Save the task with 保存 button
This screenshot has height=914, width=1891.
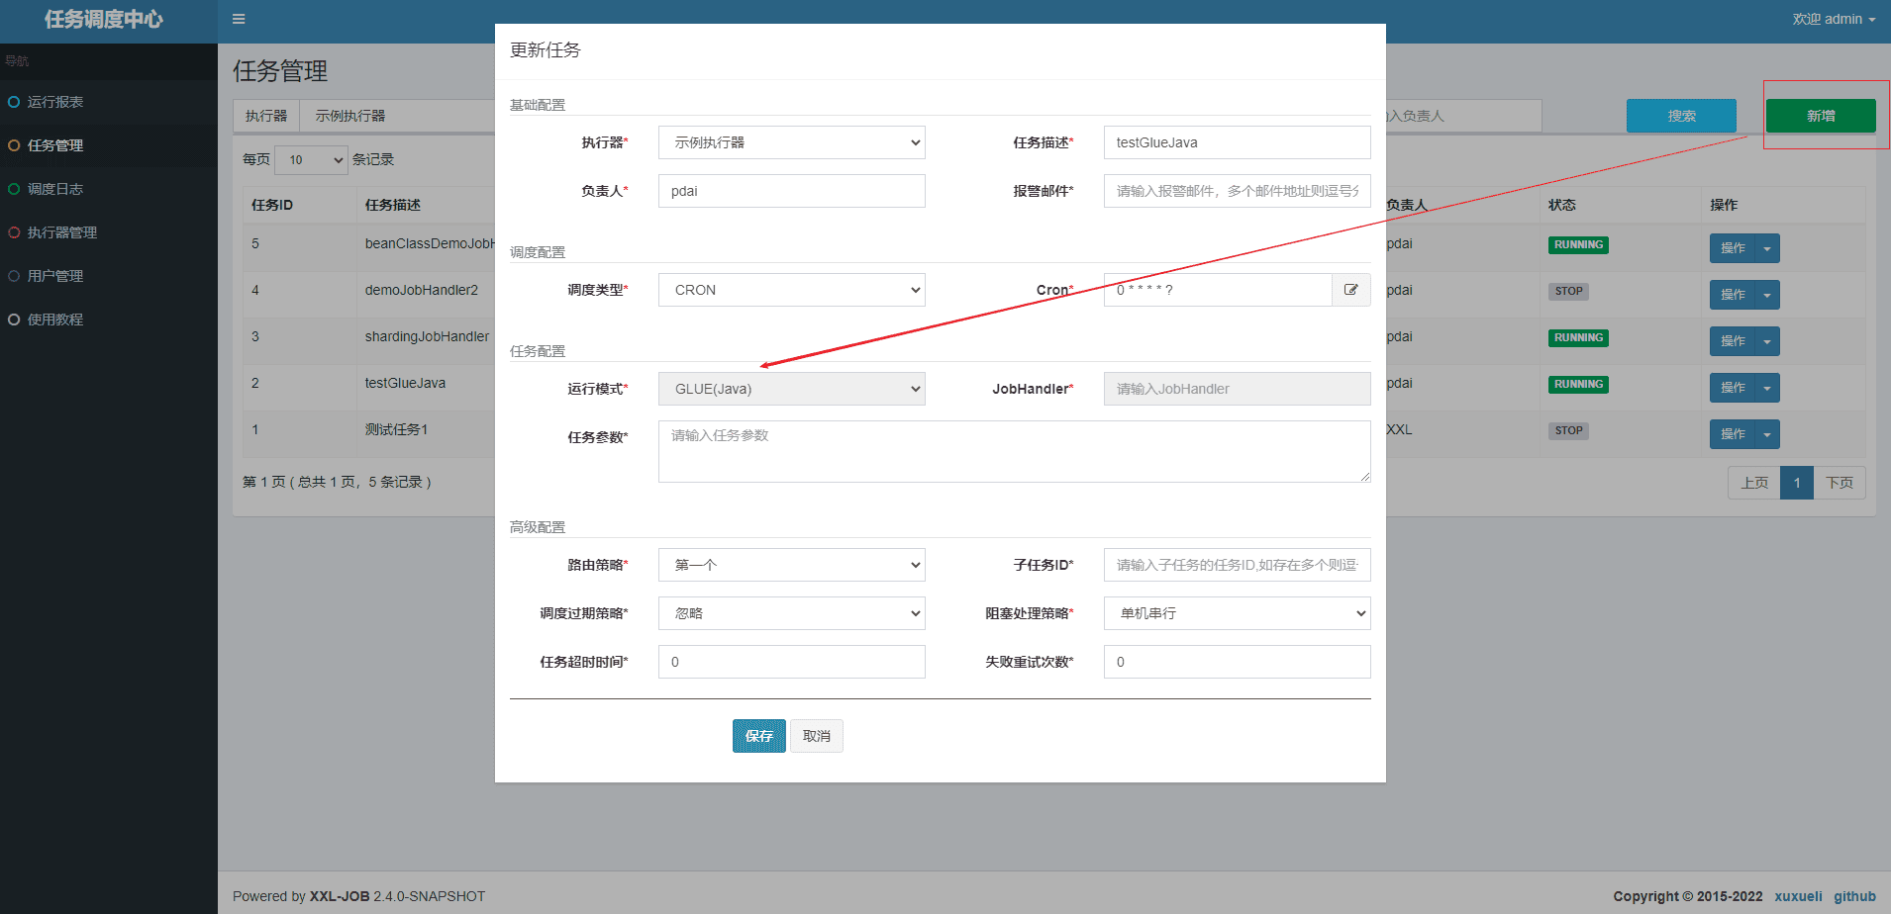[758, 736]
